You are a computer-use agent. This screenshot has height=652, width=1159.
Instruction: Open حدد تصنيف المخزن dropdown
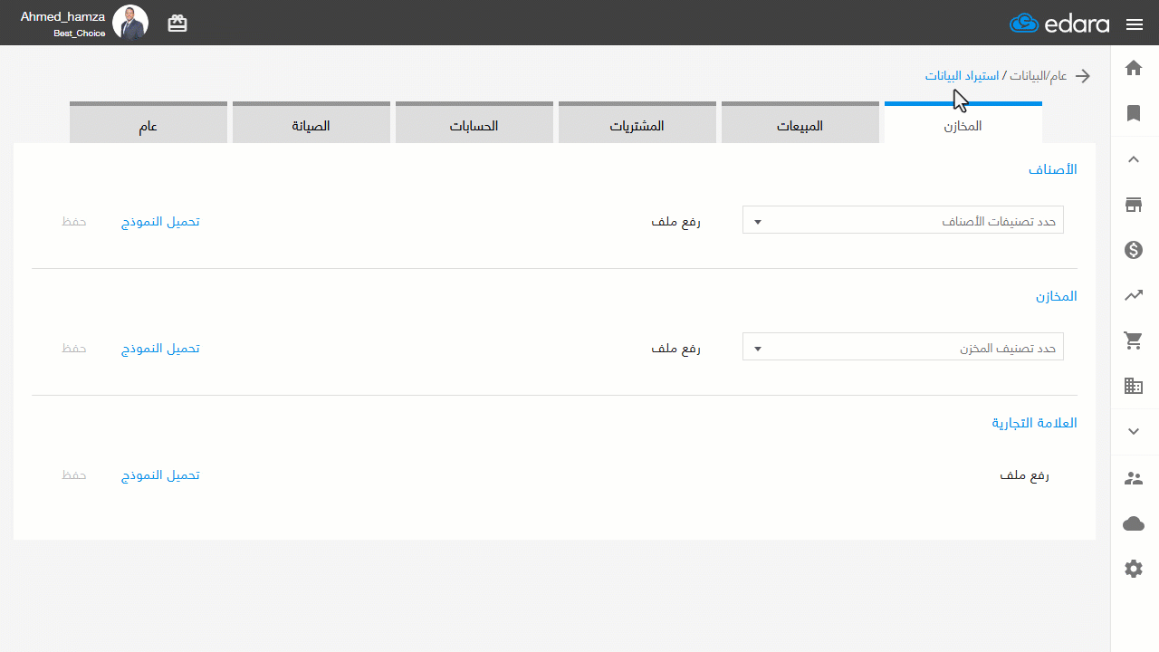(x=903, y=347)
